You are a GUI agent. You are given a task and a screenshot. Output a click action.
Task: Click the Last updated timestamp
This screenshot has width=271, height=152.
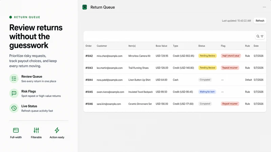236,21
